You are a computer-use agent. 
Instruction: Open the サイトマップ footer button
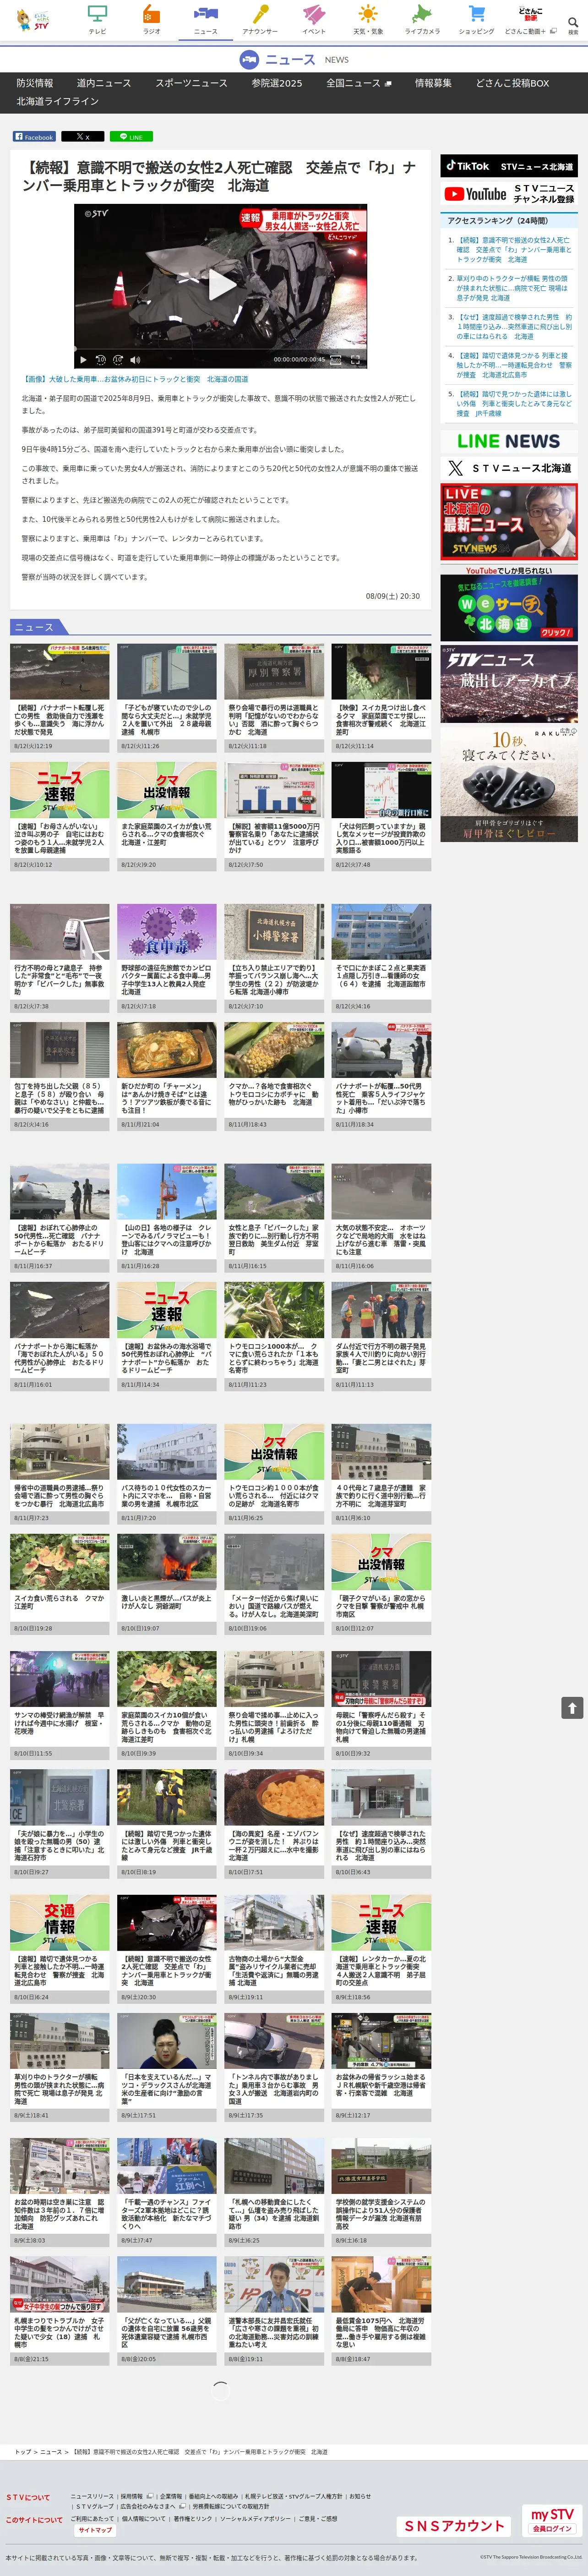coord(95,2530)
